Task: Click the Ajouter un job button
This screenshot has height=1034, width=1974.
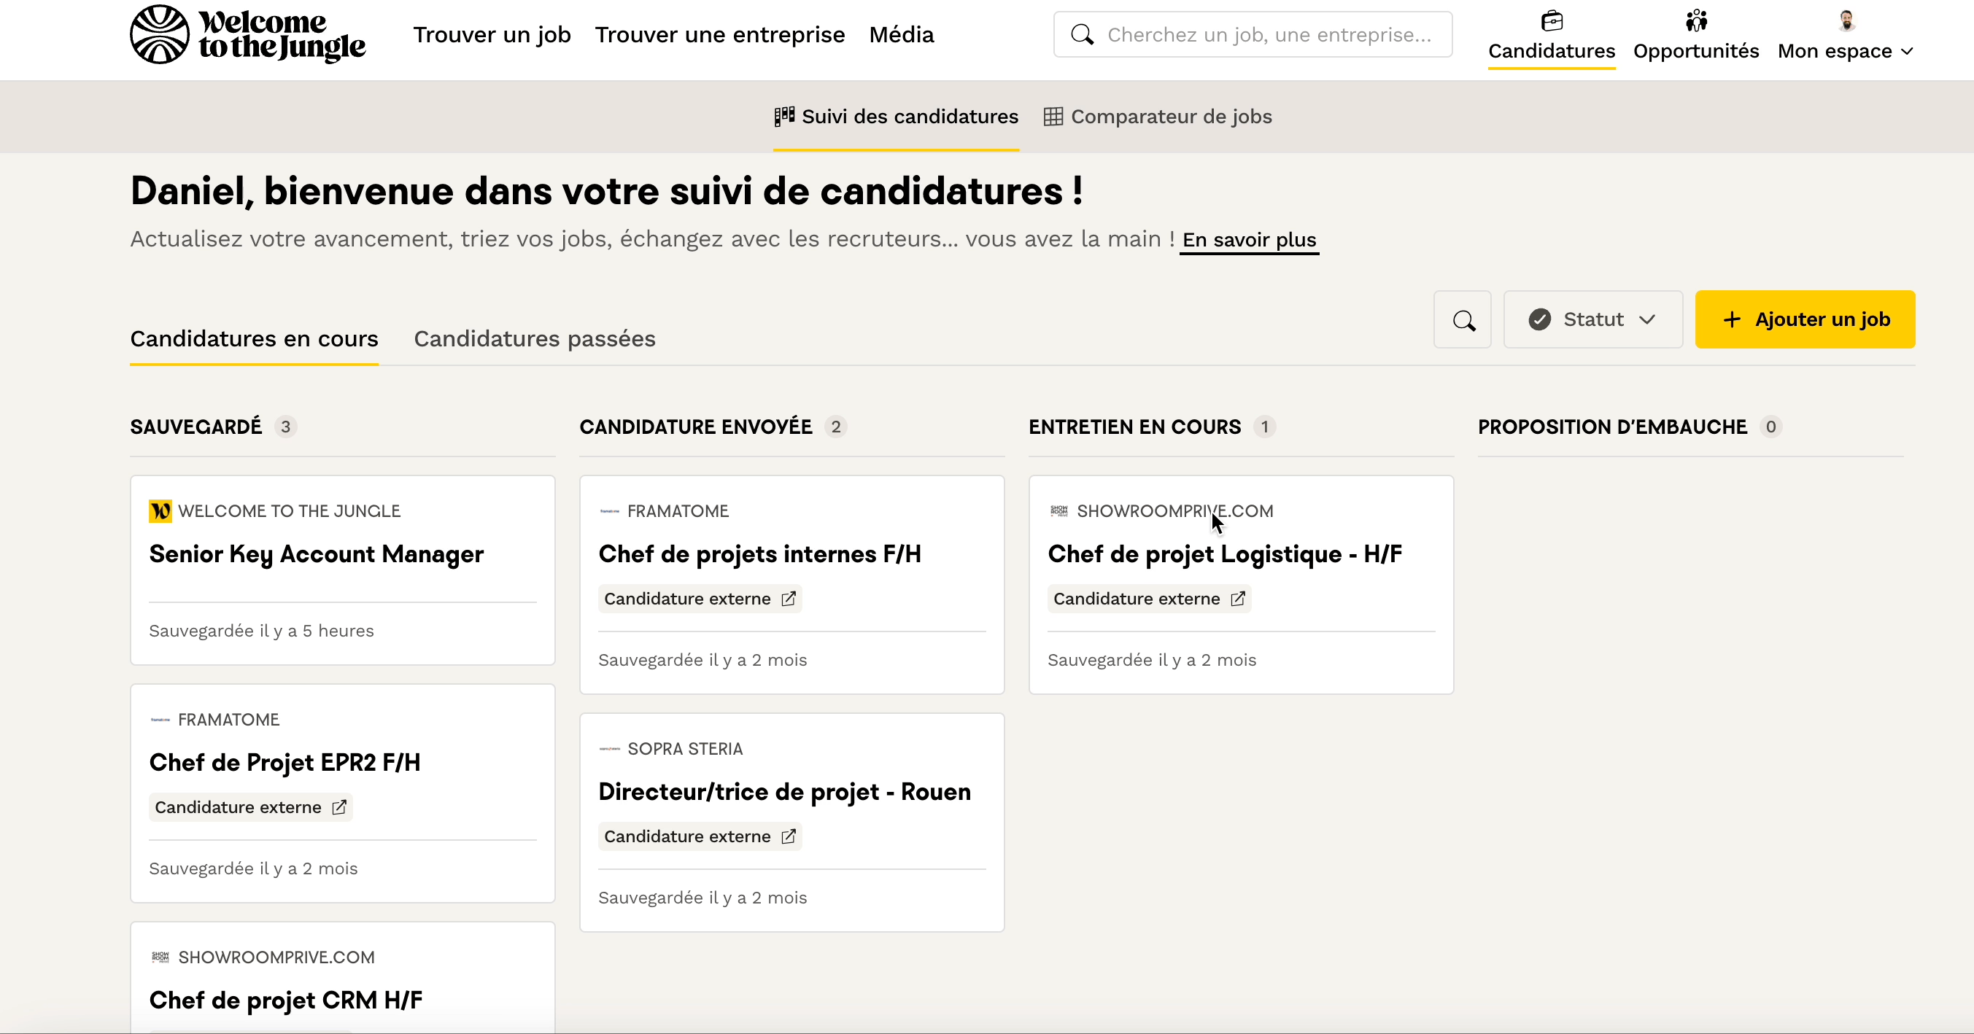Action: pyautogui.click(x=1805, y=320)
